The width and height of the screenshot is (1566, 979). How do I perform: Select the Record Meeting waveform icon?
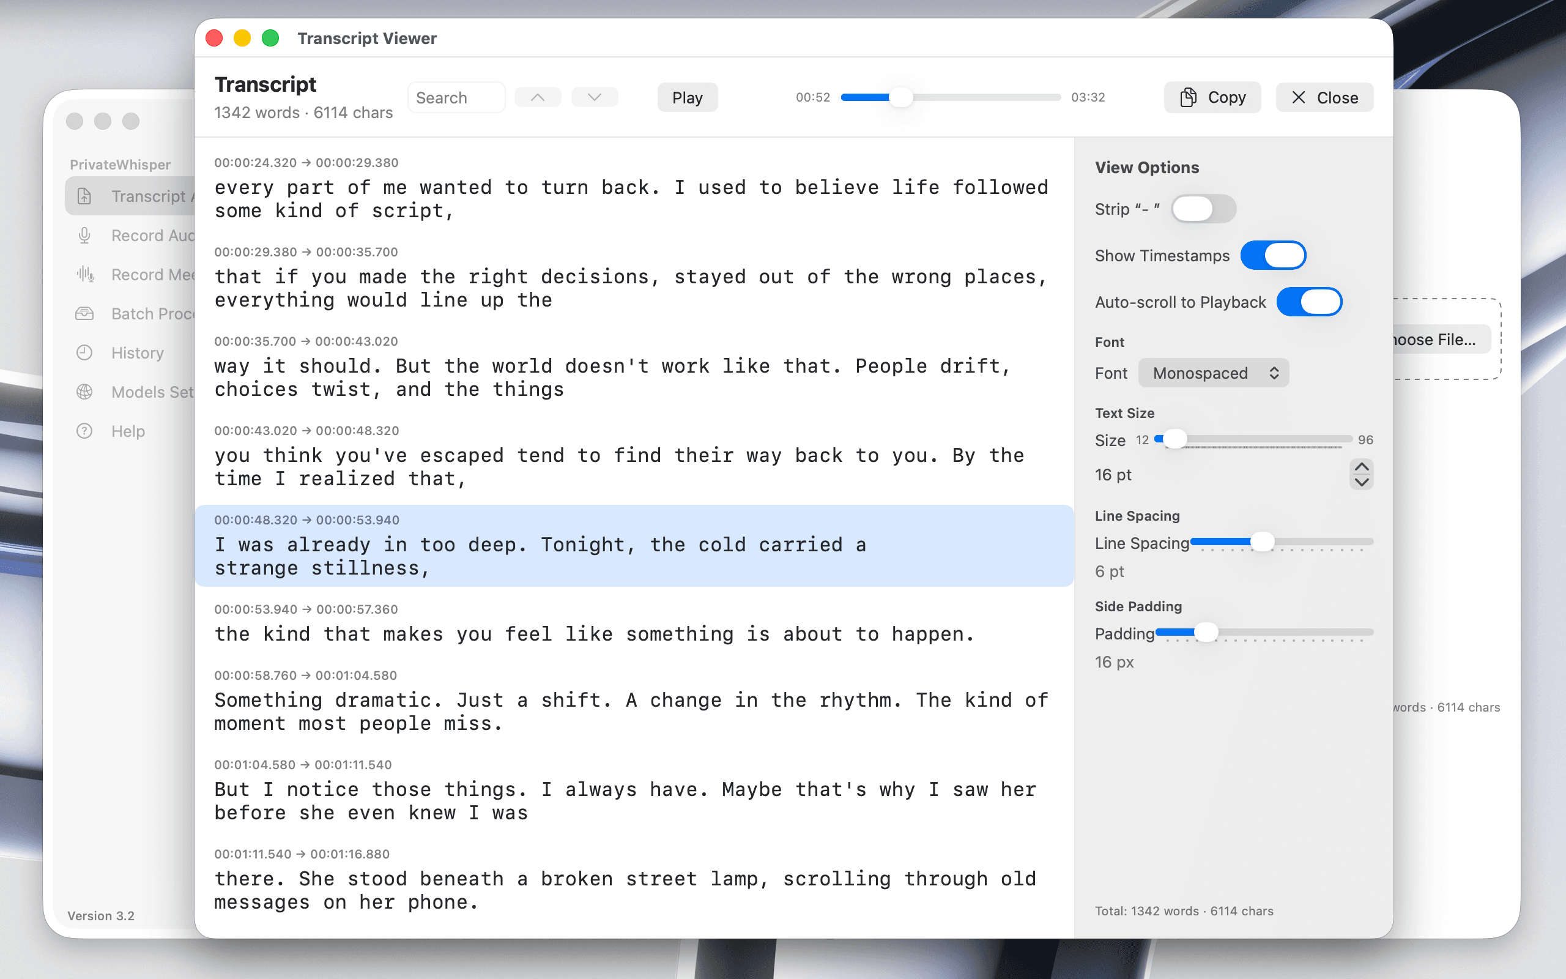click(x=85, y=275)
